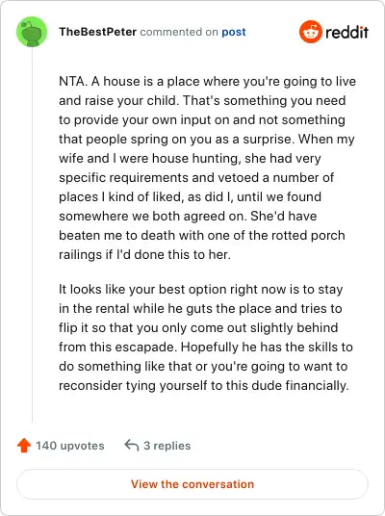Click the "reconsider tying yourself" final line
Viewport: 385px width, 516px height.
204,385
